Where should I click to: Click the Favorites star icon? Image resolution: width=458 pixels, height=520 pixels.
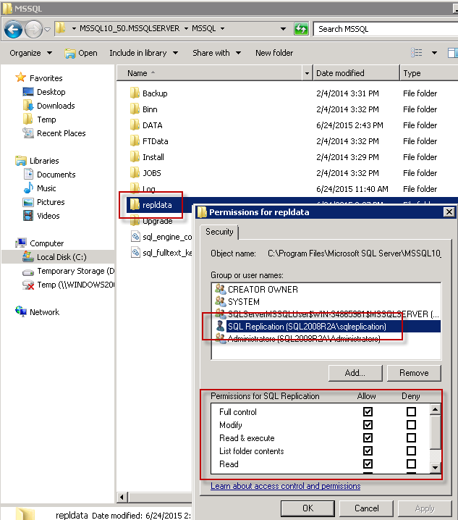click(20, 77)
